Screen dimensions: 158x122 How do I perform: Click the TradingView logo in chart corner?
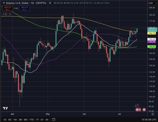tap(5, 108)
